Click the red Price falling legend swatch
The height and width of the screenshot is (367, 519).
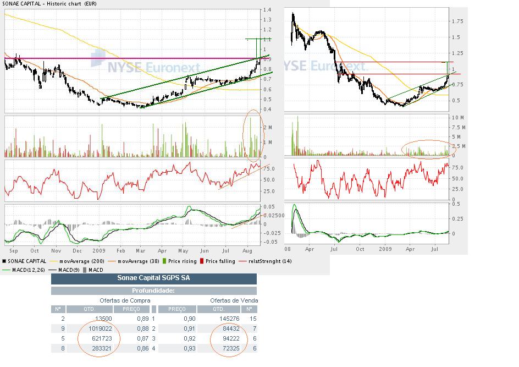click(202, 261)
